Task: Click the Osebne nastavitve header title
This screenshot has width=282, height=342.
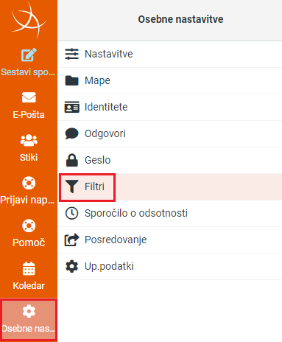Action: (180, 19)
